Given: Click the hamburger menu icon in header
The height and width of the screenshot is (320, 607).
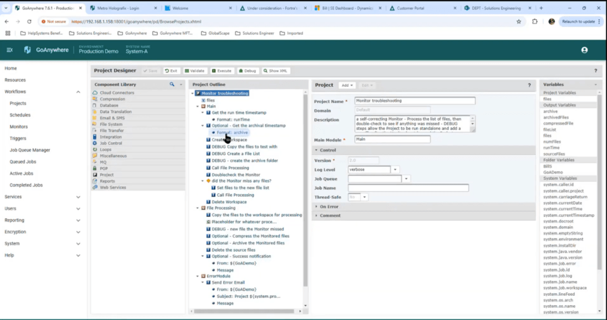Looking at the screenshot, I should point(9,50).
